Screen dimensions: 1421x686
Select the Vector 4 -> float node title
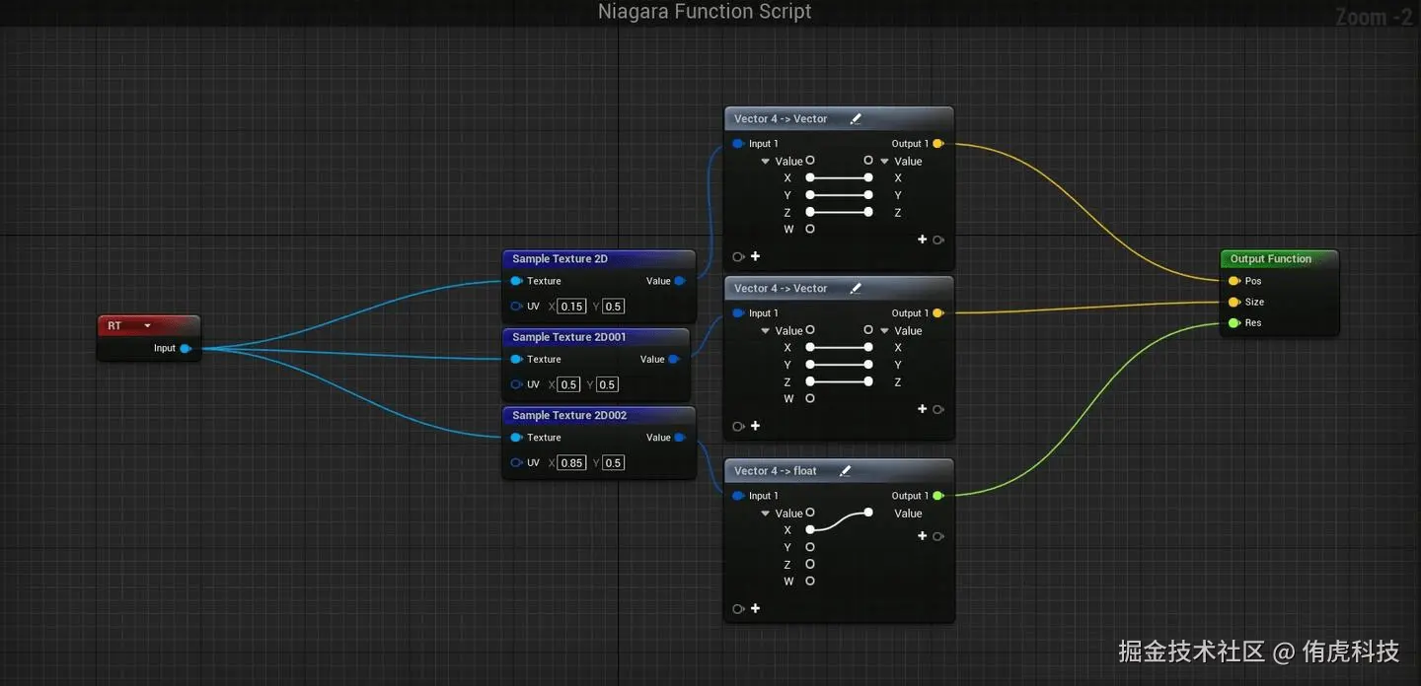coord(776,471)
